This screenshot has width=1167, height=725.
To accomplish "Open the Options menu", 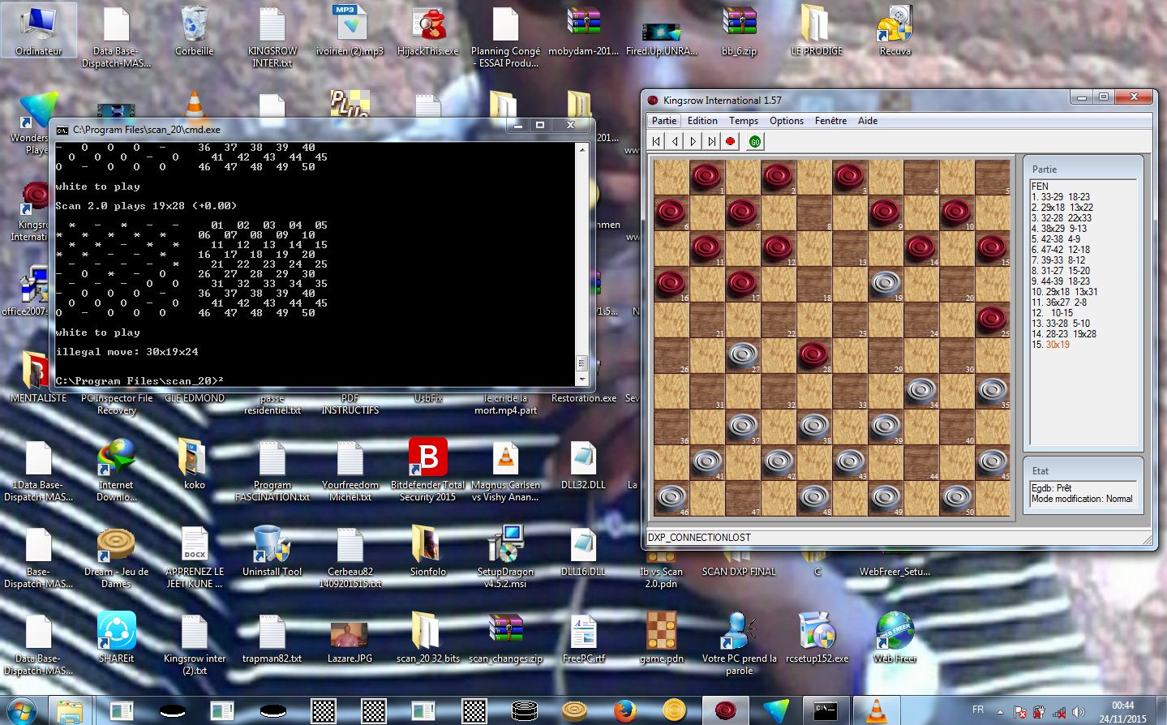I will [786, 120].
